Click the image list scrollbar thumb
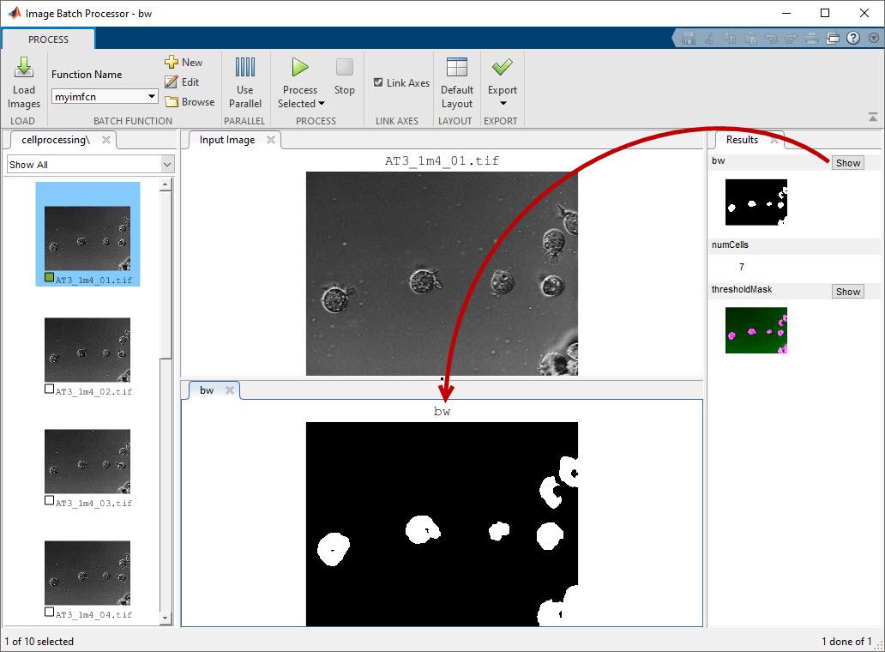885x652 pixels. click(x=166, y=275)
